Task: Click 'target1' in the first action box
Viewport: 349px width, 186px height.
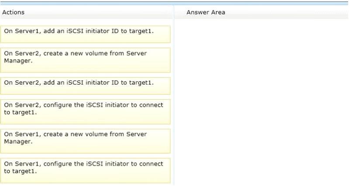Action: click(x=140, y=31)
